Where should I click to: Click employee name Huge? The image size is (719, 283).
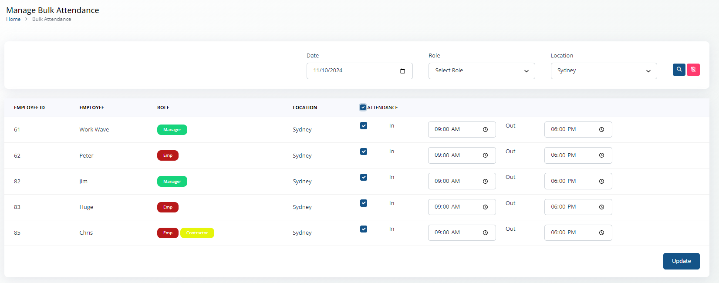pyautogui.click(x=86, y=207)
